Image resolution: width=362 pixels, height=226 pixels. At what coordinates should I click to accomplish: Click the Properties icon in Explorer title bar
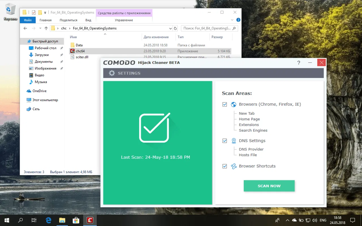coord(34,12)
